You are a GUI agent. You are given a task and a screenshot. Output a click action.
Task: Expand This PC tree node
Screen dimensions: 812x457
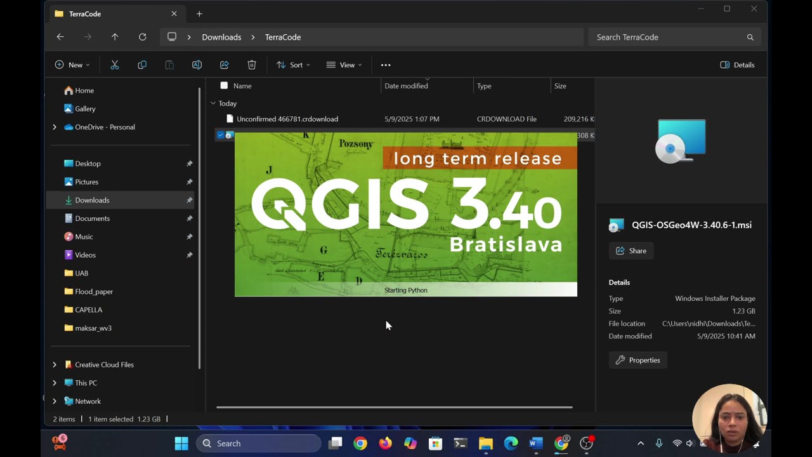(x=55, y=383)
